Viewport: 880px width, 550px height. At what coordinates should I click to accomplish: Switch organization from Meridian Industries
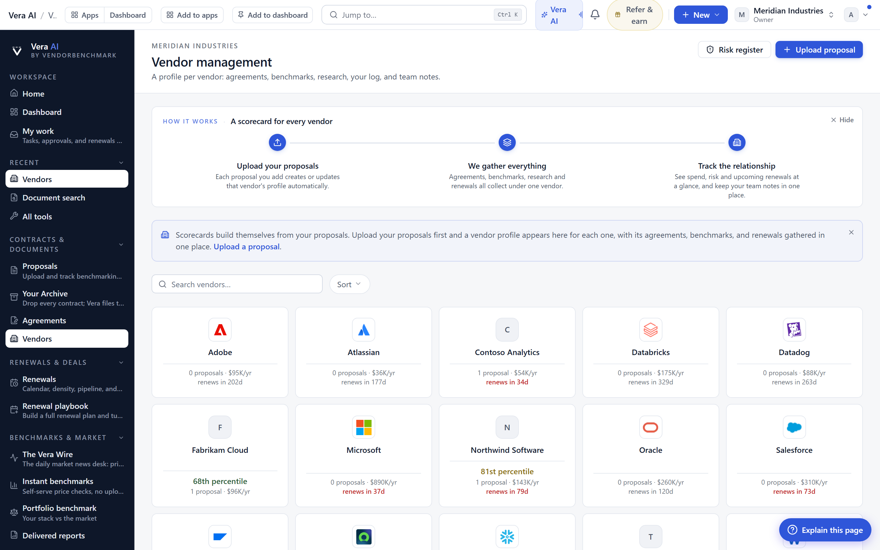(785, 15)
